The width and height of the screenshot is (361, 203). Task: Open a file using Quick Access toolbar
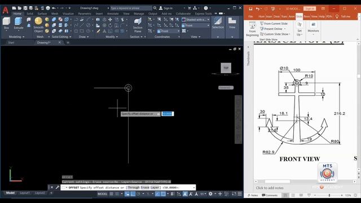coord(20,8)
